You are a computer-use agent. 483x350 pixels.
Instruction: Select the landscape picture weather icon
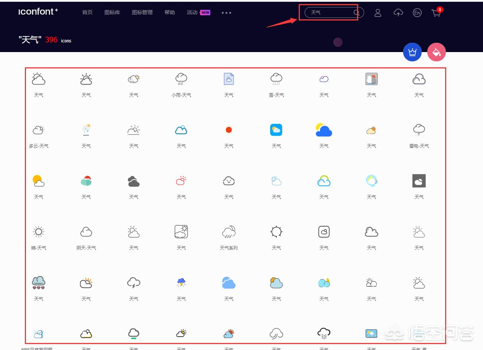372,334
